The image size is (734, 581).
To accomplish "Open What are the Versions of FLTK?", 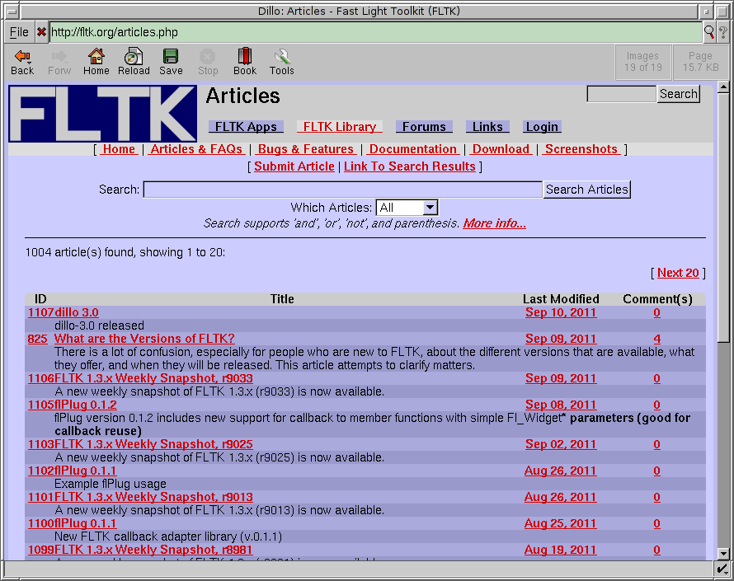I will coord(144,339).
